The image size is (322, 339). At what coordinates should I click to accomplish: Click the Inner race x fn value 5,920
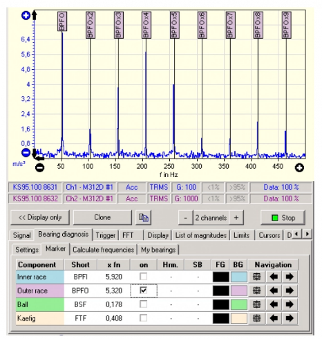tap(114, 277)
